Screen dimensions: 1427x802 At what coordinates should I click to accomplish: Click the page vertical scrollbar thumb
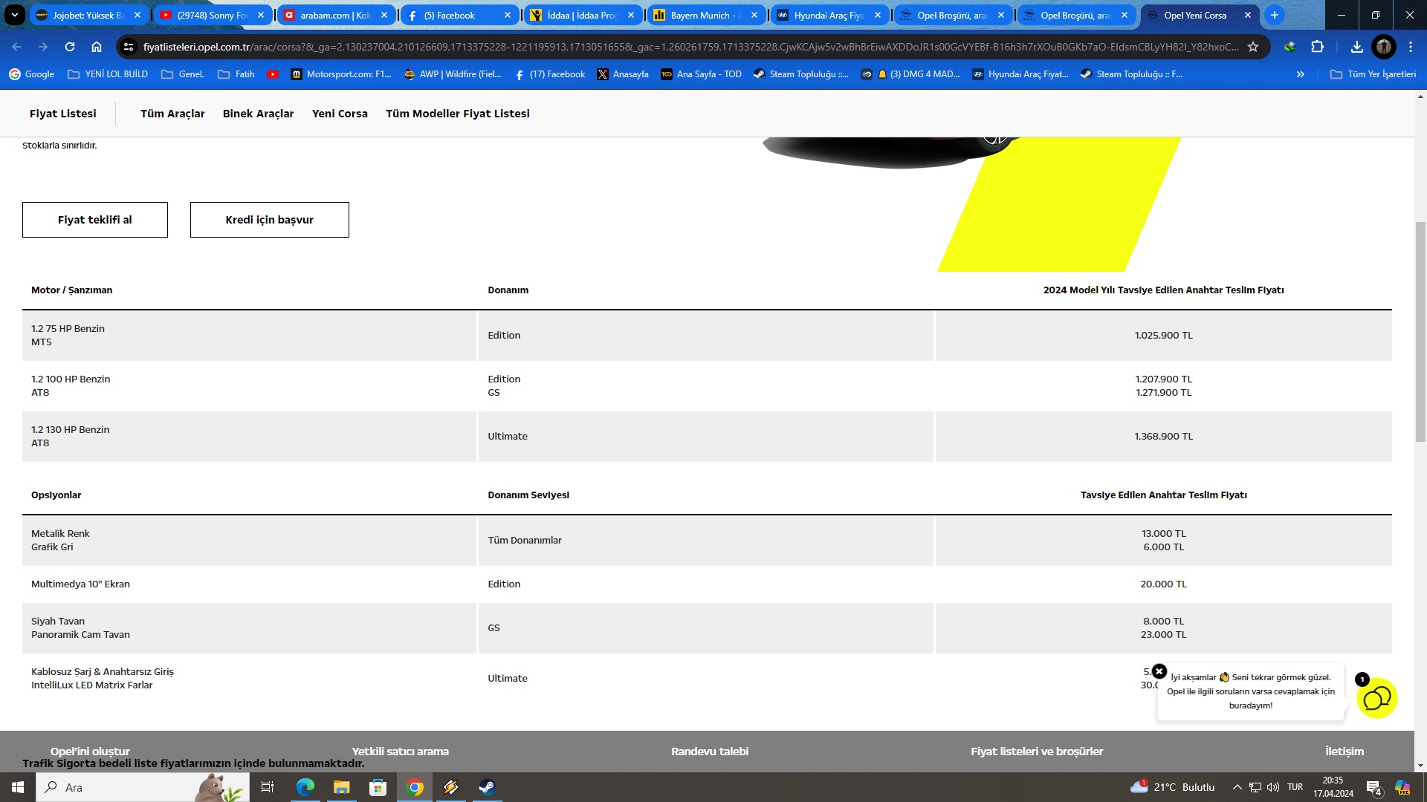click(x=1420, y=331)
